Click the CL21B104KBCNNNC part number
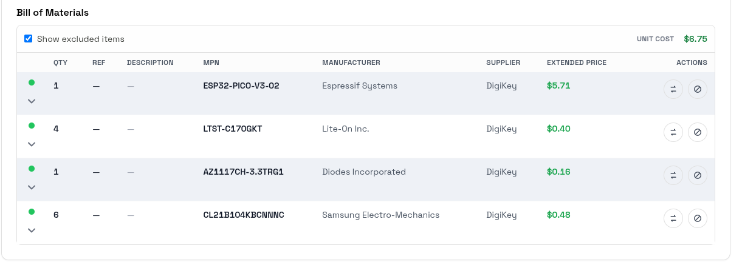The height and width of the screenshot is (262, 742). click(x=244, y=215)
